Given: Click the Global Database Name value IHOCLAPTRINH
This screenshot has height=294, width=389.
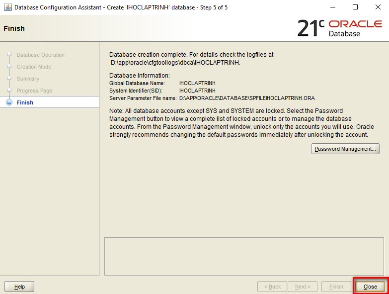Looking at the screenshot, I should click(x=197, y=83).
